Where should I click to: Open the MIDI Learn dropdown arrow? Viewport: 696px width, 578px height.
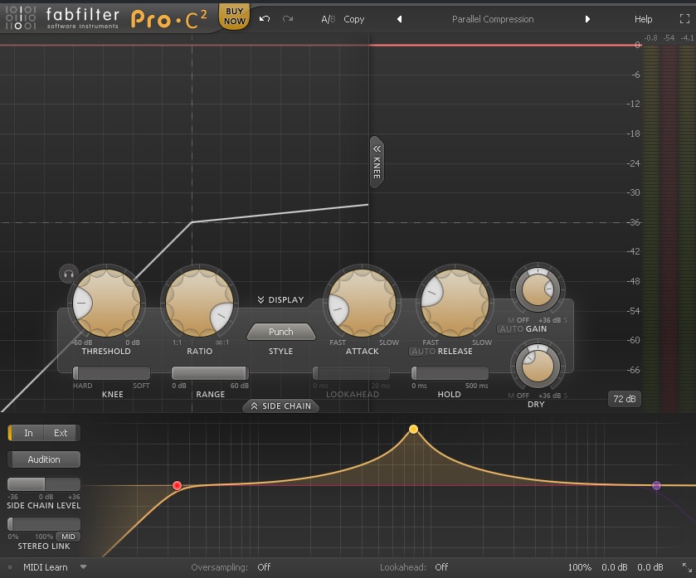click(83, 567)
